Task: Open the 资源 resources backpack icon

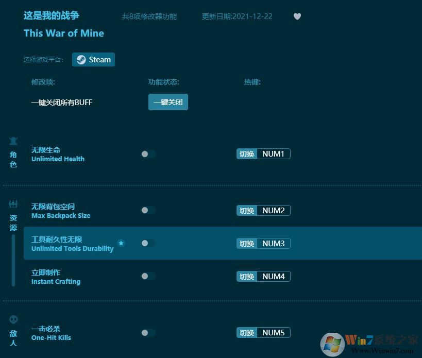Action: [13, 203]
